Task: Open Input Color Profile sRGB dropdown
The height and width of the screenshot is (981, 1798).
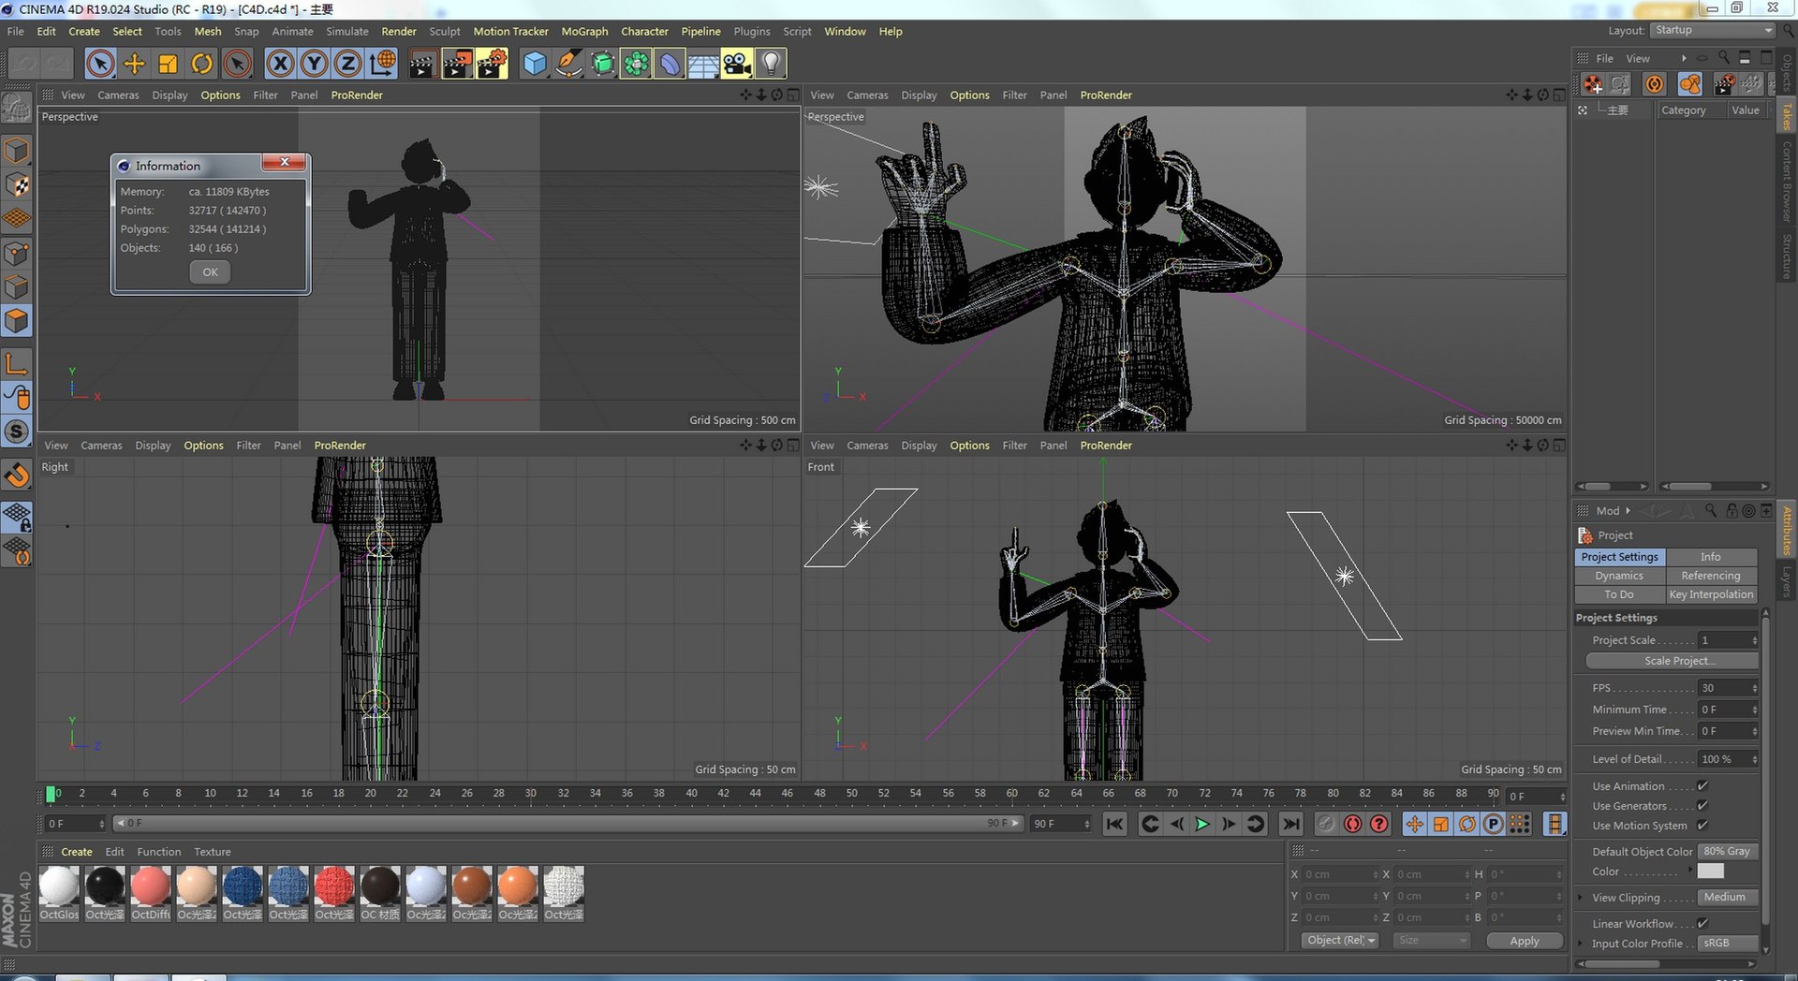Action: click(x=1728, y=944)
